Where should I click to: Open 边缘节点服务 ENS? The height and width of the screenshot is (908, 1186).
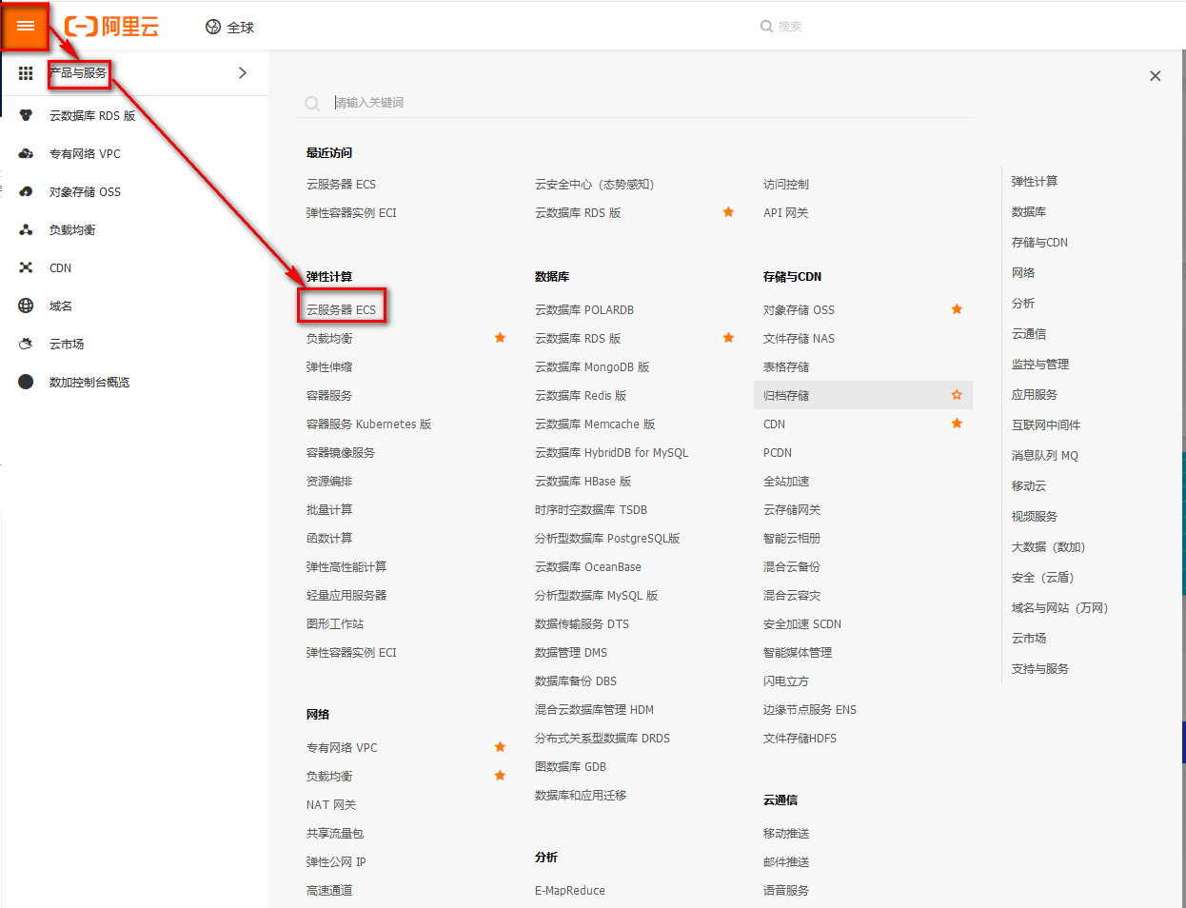coord(810,709)
